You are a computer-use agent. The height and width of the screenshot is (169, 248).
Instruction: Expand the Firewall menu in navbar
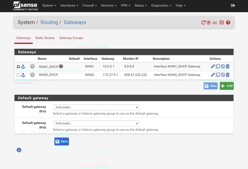(90, 6)
